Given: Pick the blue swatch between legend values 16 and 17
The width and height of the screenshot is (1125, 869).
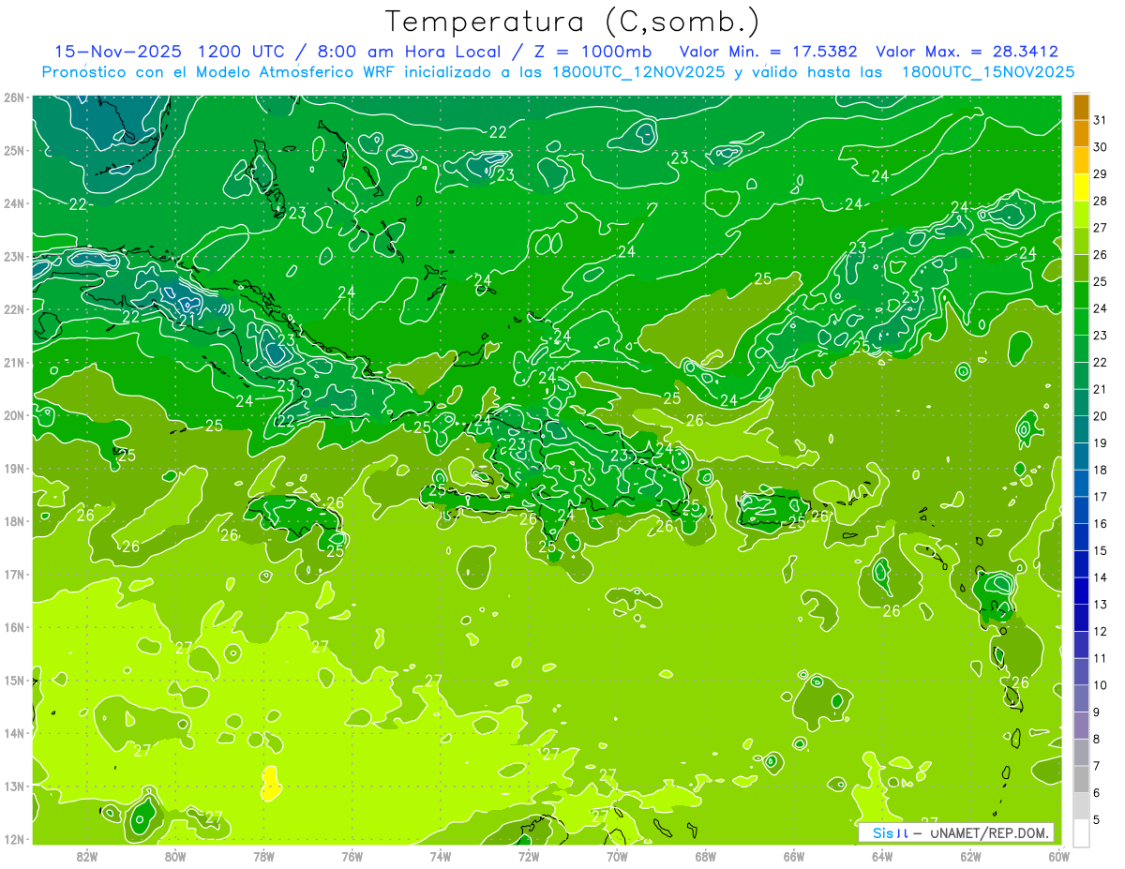Looking at the screenshot, I should coord(1081,510).
